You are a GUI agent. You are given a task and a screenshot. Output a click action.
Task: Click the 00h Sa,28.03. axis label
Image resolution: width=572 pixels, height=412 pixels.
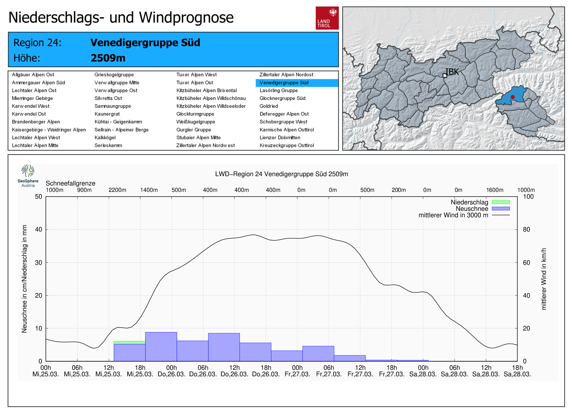(x=423, y=371)
